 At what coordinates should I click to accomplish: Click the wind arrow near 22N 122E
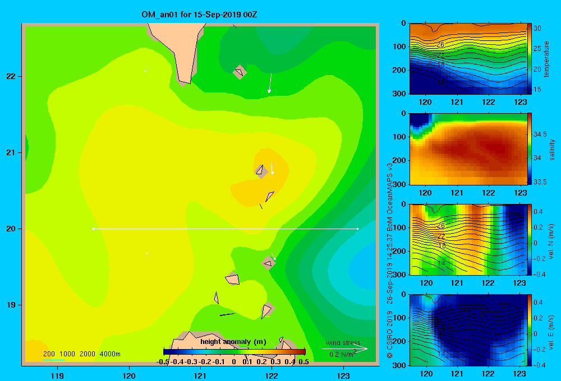(270, 83)
